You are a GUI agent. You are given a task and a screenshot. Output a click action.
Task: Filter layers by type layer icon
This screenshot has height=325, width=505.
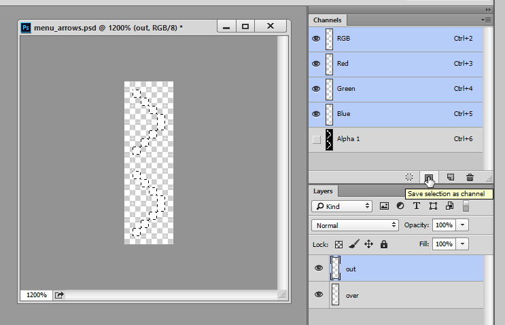(417, 206)
